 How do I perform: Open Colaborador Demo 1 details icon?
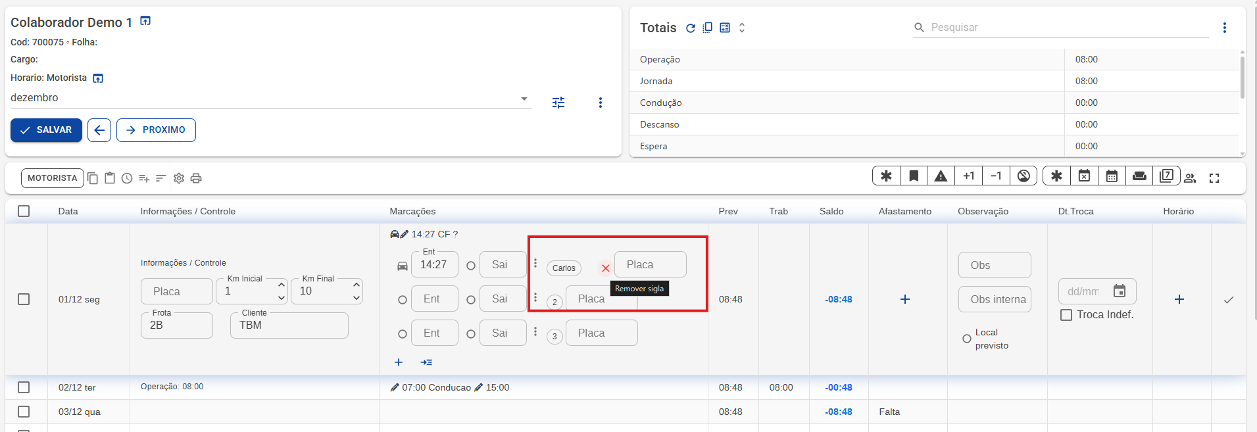(145, 21)
